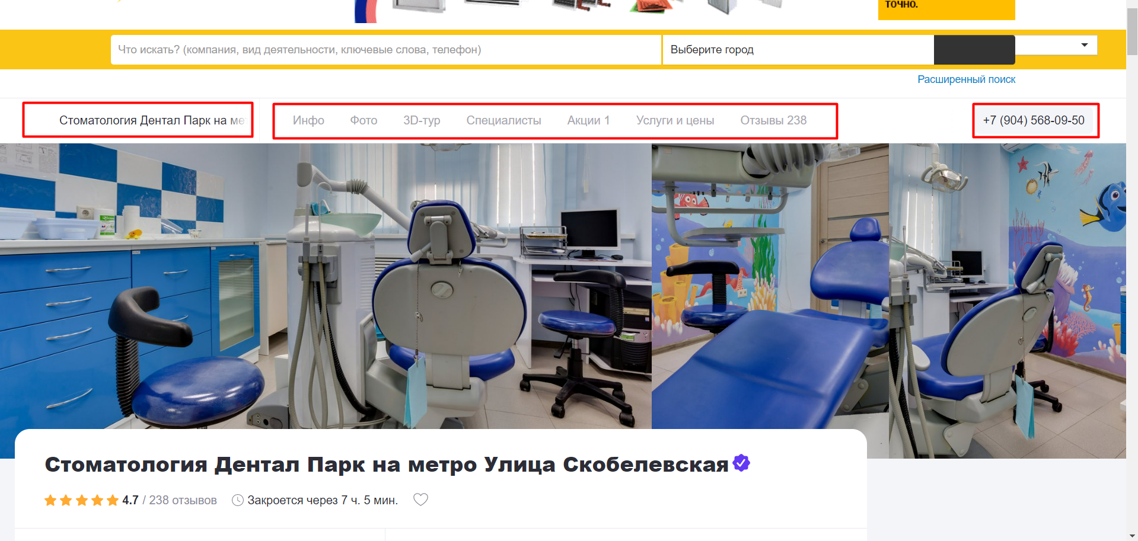
Task: Open the right photo with blue fish mural
Action: (x=1007, y=300)
